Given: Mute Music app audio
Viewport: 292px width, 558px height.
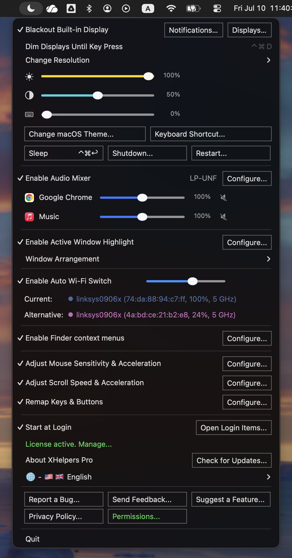Looking at the screenshot, I should point(223,217).
